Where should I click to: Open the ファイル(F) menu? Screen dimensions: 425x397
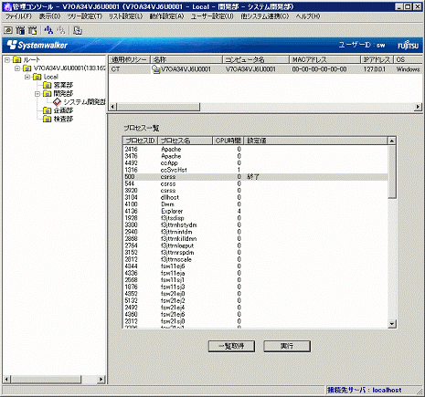18,16
